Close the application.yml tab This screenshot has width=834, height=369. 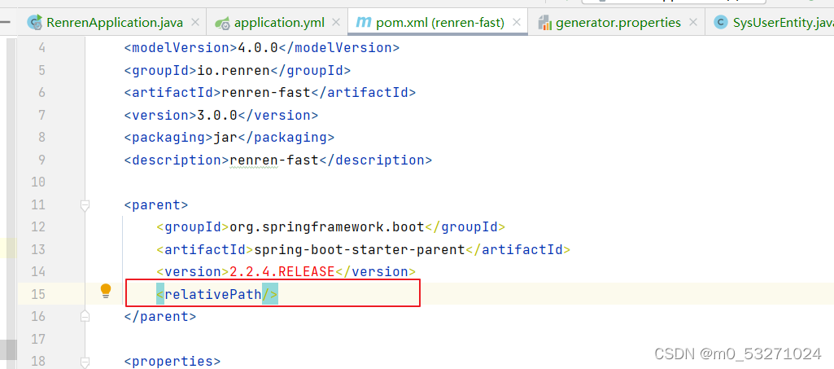tap(335, 22)
